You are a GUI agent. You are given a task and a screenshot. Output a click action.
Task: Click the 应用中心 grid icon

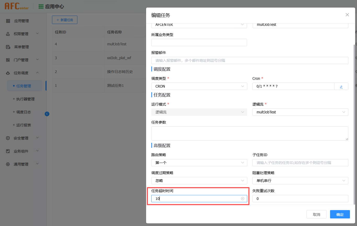click(x=41, y=7)
